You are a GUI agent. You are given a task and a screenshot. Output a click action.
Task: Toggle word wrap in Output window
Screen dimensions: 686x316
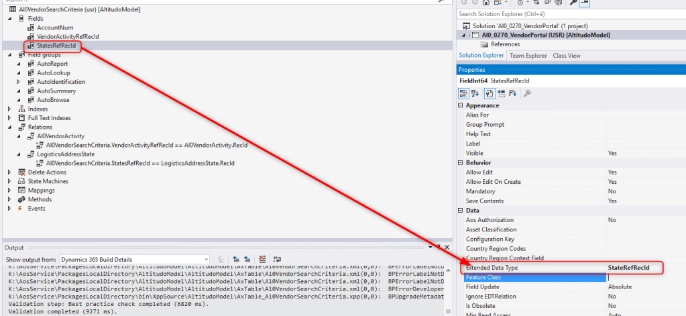[x=276, y=260]
